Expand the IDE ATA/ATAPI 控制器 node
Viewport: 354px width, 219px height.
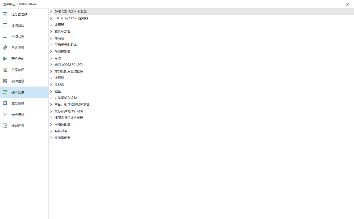pos(51,18)
